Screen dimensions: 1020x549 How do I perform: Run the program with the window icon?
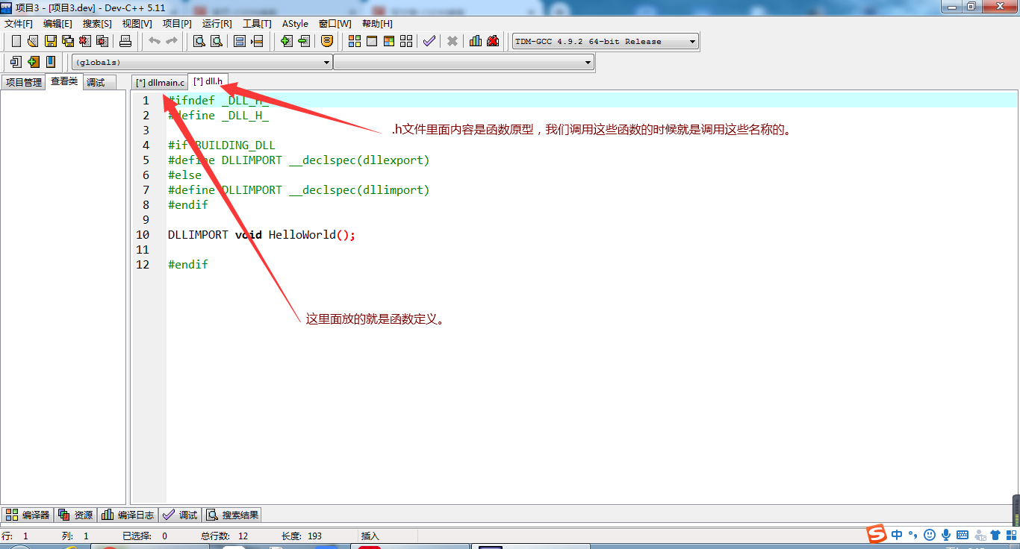pyautogui.click(x=372, y=41)
